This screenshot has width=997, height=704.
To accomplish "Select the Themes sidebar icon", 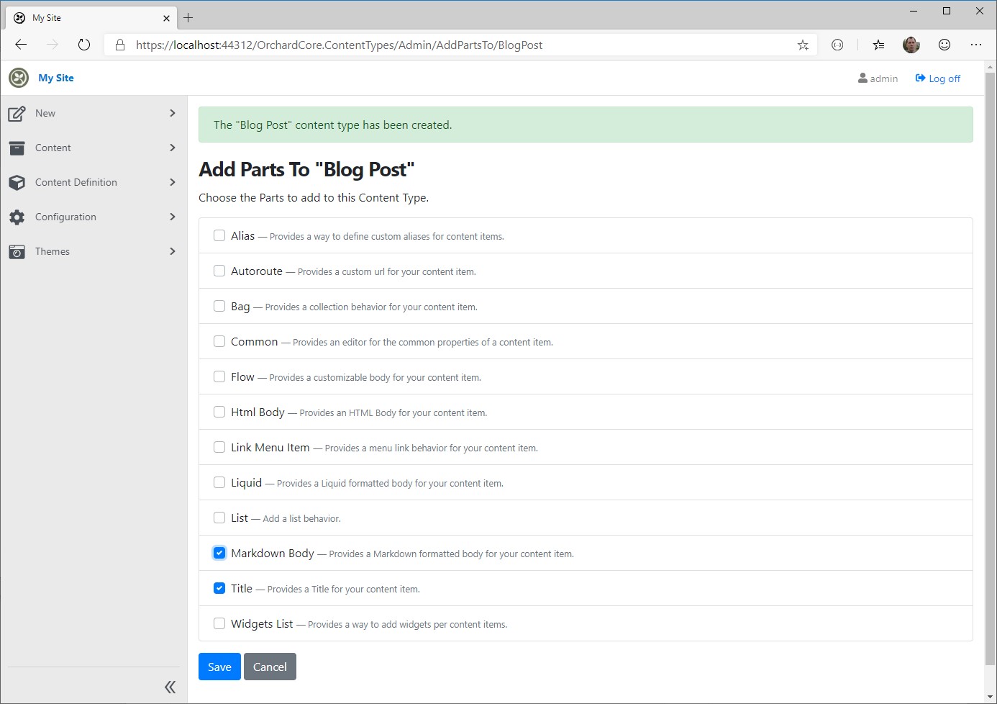I will click(x=17, y=251).
